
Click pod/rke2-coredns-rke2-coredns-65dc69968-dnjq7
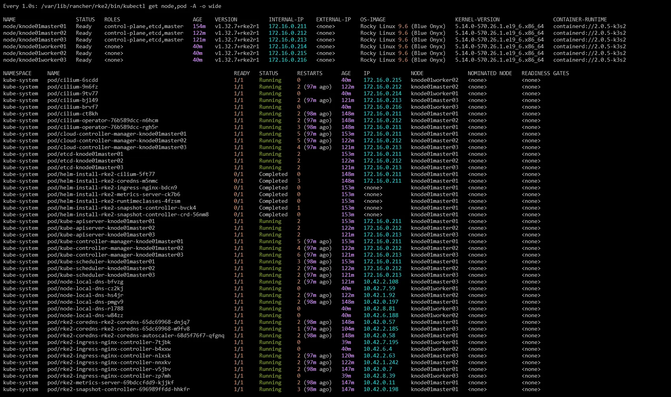tap(119, 322)
